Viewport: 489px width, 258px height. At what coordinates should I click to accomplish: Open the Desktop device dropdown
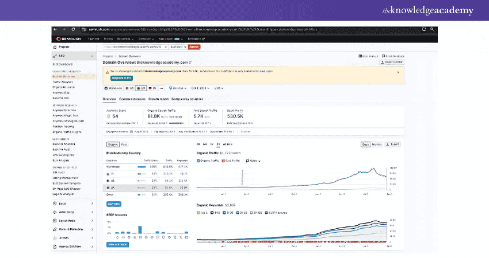(178, 88)
